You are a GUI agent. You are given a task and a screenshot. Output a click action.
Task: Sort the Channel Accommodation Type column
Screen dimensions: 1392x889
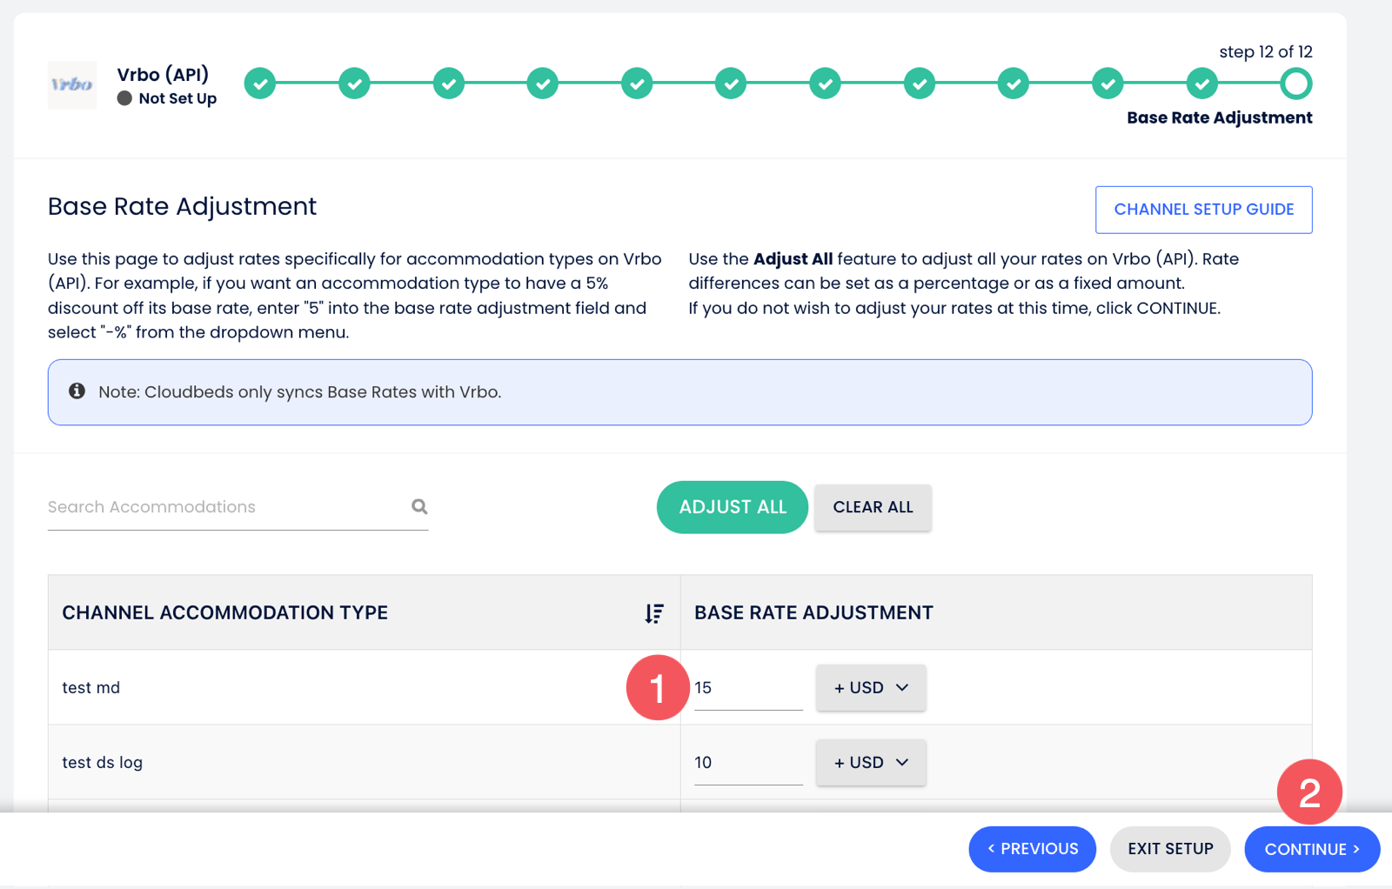tap(654, 613)
